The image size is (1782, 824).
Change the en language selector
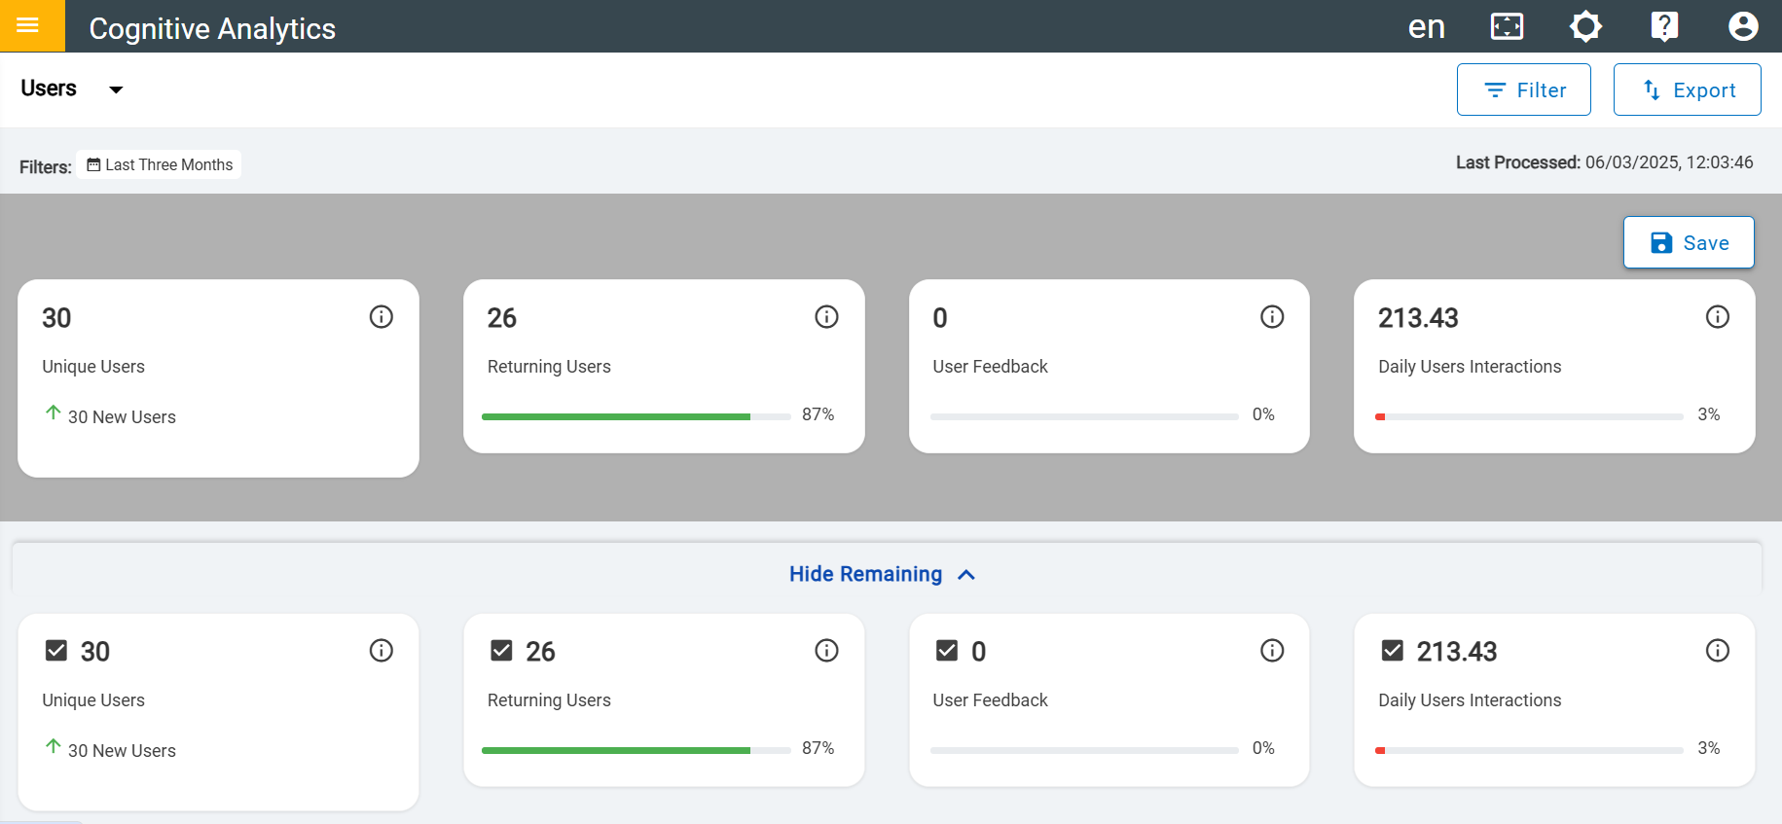[x=1426, y=26]
